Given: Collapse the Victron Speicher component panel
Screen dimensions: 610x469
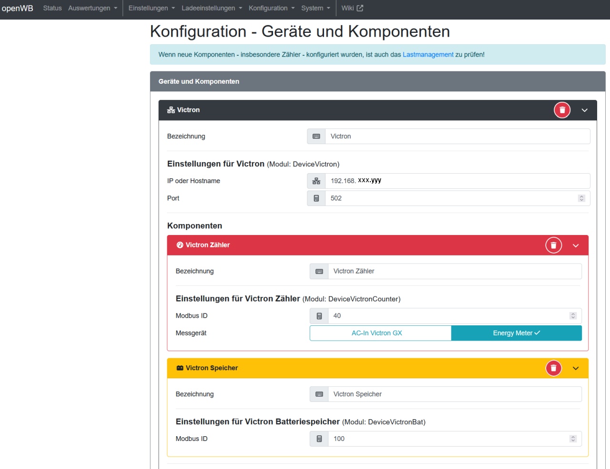Looking at the screenshot, I should click(x=576, y=368).
